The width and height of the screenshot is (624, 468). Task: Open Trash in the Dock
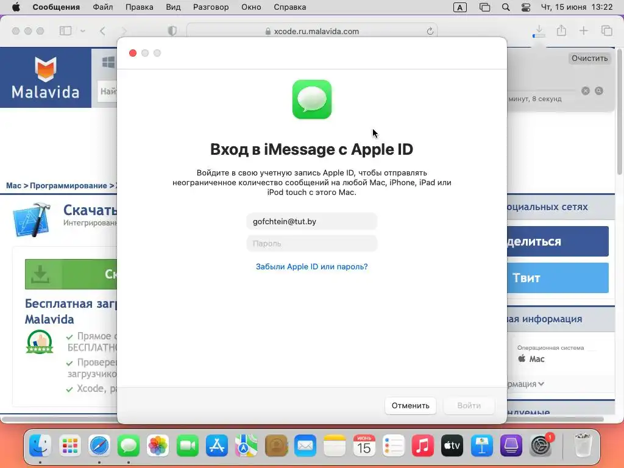(583, 445)
